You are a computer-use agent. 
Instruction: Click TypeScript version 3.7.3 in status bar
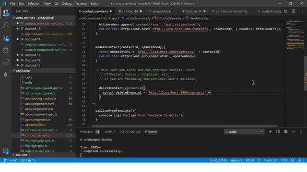(x=284, y=160)
